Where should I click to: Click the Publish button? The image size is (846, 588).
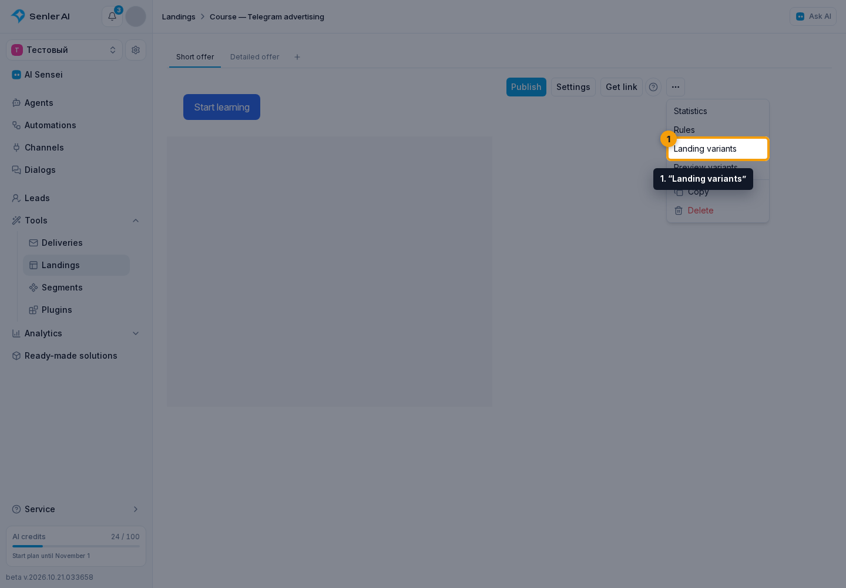(x=526, y=87)
